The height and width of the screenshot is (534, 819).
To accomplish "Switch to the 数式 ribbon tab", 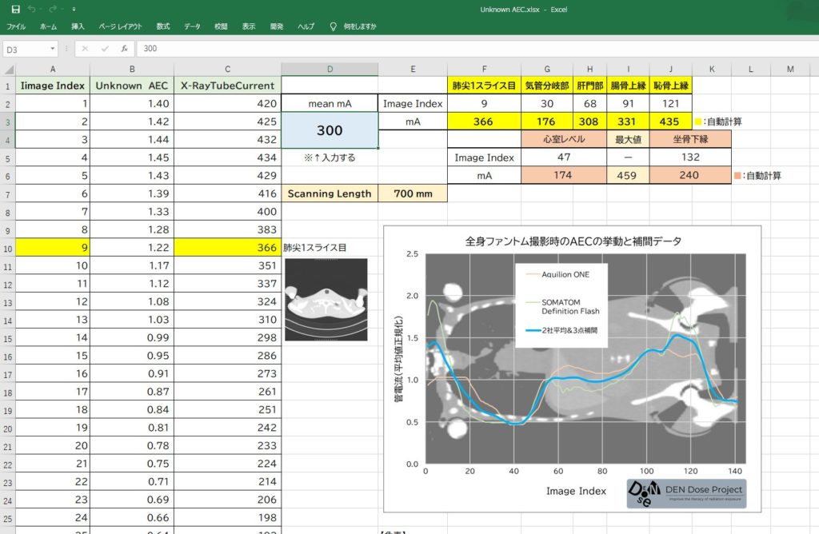I will (x=163, y=26).
